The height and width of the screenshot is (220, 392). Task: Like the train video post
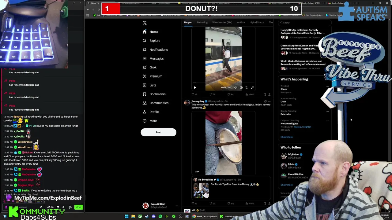[230, 94]
